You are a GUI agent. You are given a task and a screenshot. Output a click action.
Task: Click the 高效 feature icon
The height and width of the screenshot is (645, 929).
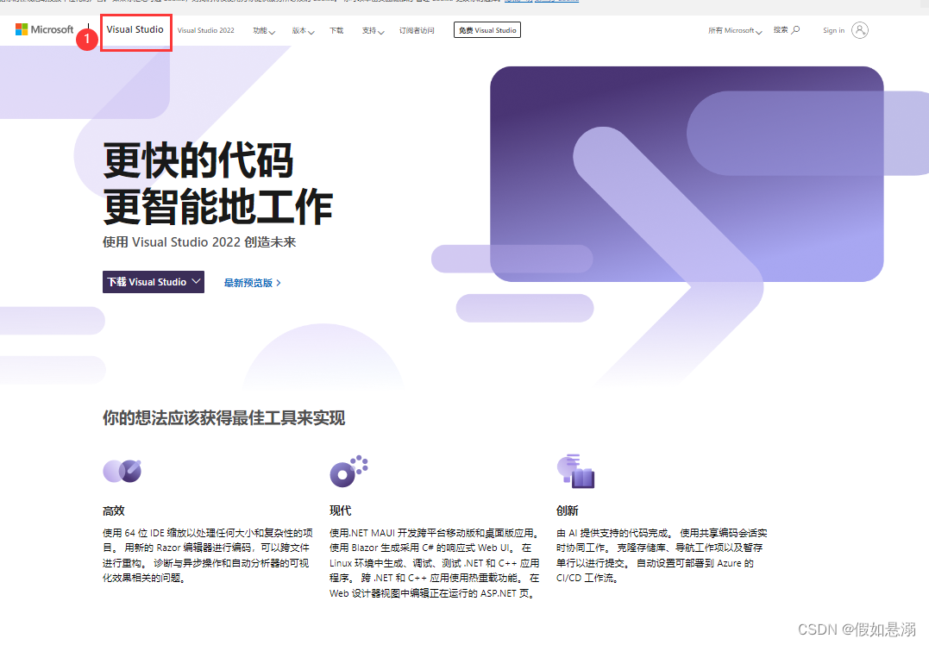(122, 472)
